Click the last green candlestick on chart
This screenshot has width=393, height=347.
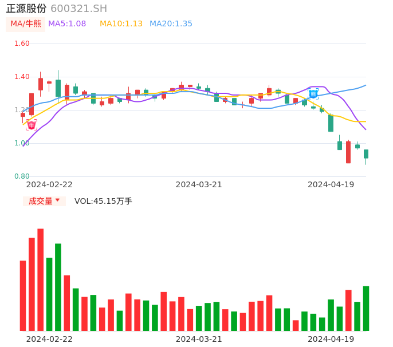pos(366,154)
